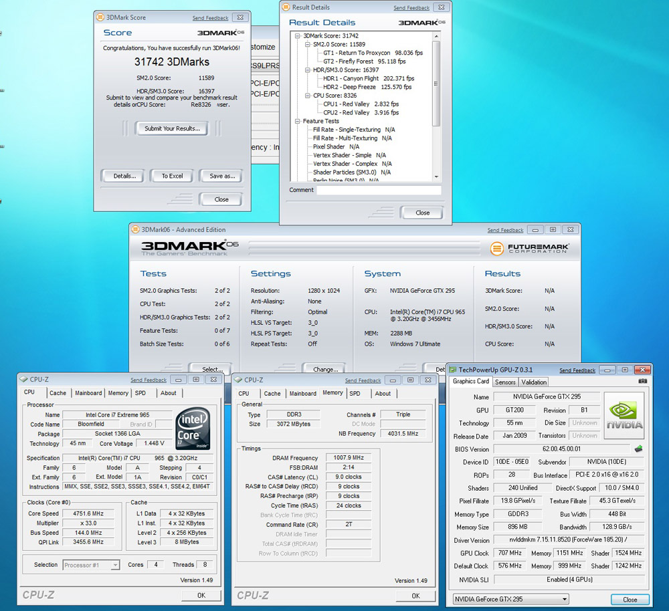Click the Close button at the bottom of GPU-Z
Screen dimensions: 669x611
tap(630, 600)
